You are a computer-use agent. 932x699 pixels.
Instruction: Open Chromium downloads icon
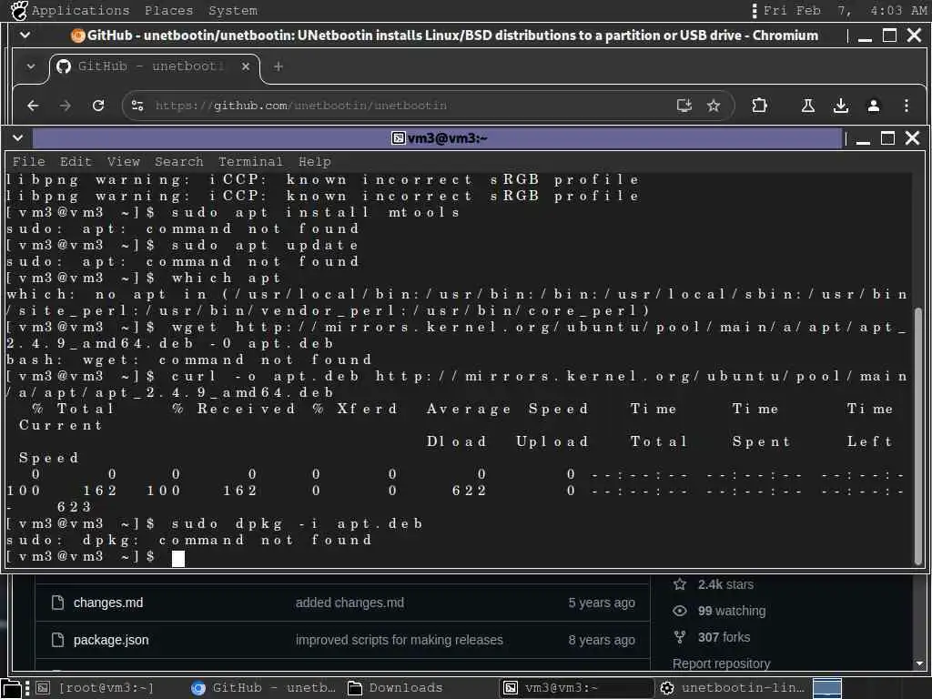[840, 106]
